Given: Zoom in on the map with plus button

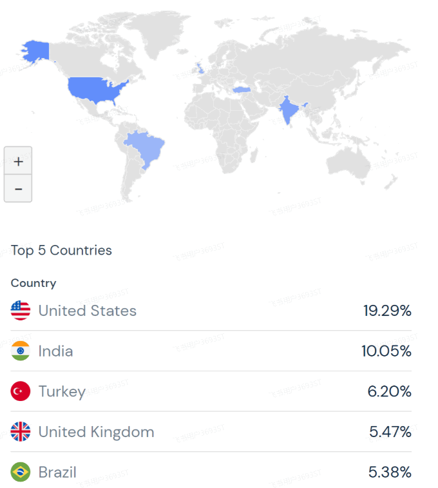Looking at the screenshot, I should pyautogui.click(x=18, y=161).
